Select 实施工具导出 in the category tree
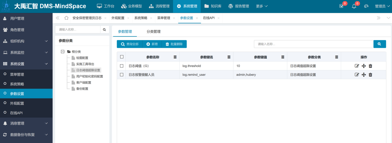This screenshot has width=392, height=143. [85, 64]
